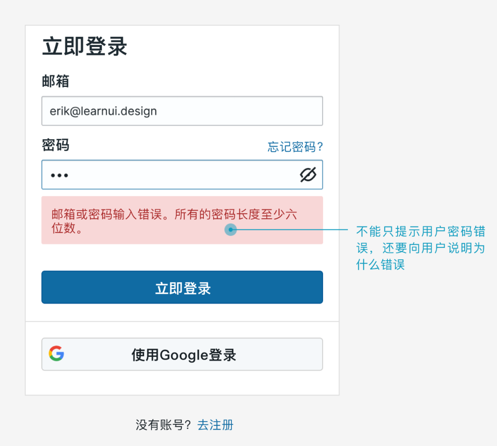497x446 pixels.
Task: Focus the 密码 password input field
Action: (182, 175)
